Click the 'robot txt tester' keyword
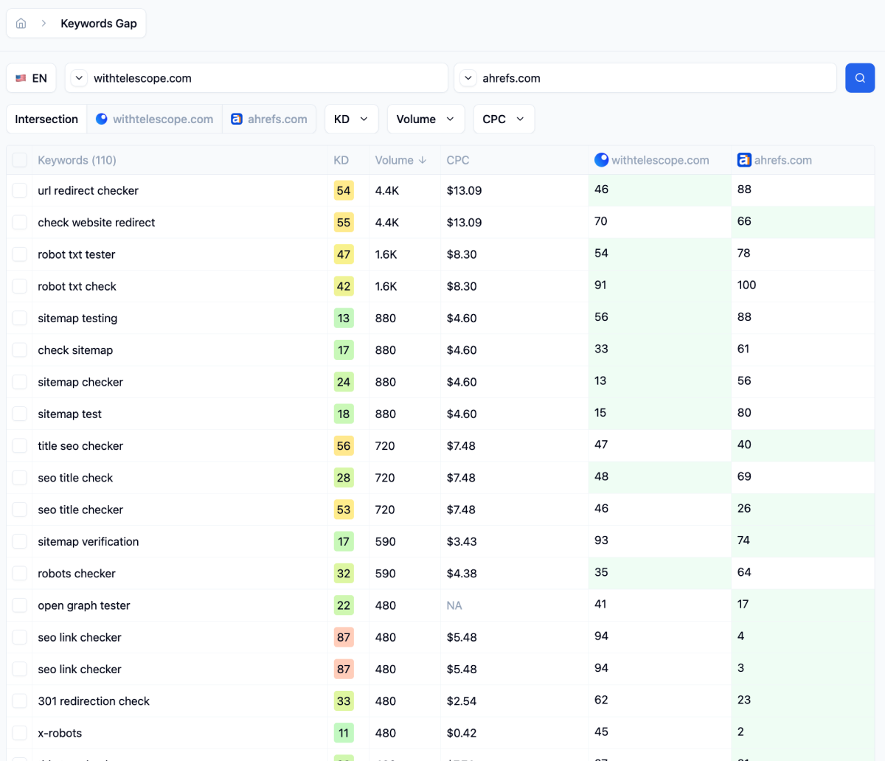 click(x=77, y=254)
